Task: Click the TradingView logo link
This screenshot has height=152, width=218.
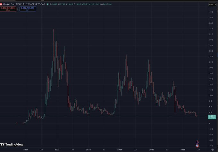Action: click(12, 145)
